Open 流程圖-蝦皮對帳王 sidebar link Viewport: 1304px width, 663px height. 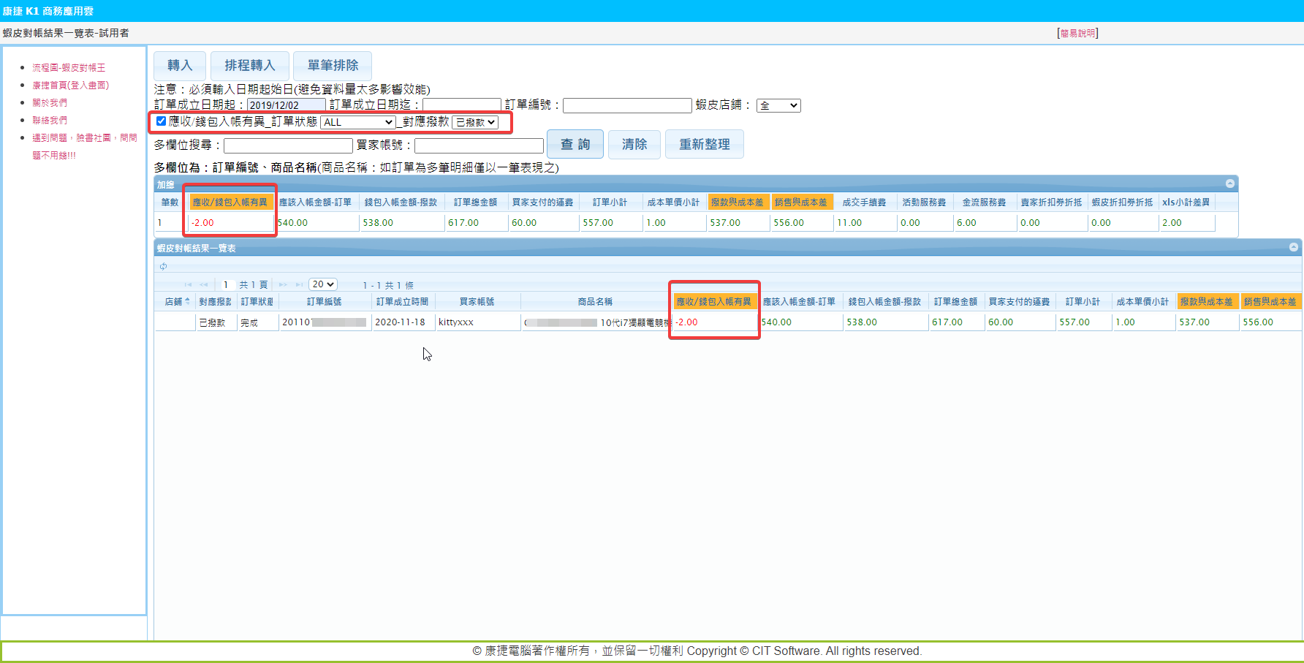[69, 67]
